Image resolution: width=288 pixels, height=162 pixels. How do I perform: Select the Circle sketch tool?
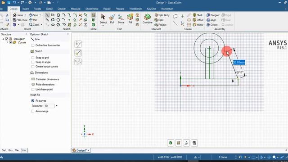(x=58, y=15)
